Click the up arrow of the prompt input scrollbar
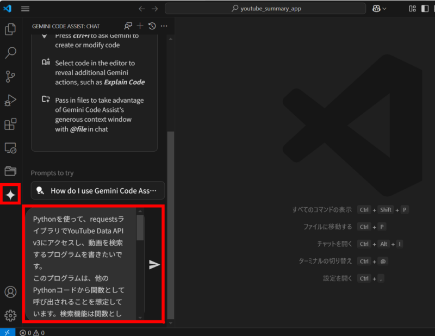Viewport: 435px width, 336px height. tap(140, 211)
